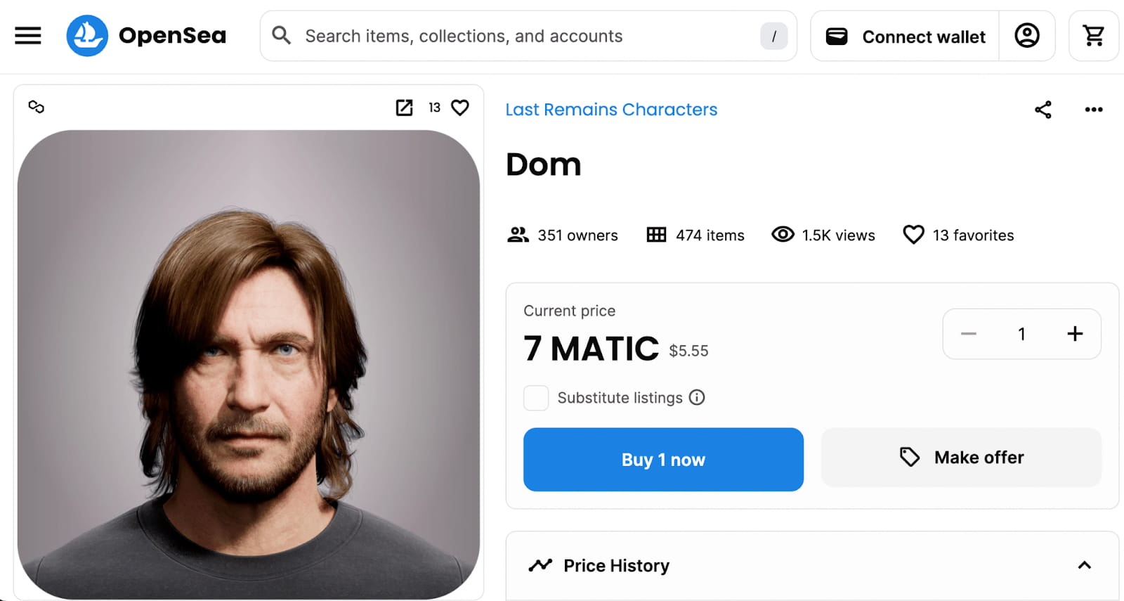Screen dimensions: 1124x601
Task: Open the shopping cart
Action: pos(1093,35)
